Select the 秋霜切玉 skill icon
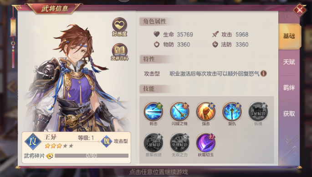Viewport: 312px width, 177px height. point(206,143)
